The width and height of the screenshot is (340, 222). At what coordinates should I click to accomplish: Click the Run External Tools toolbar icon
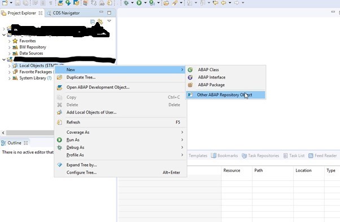click(x=152, y=3)
